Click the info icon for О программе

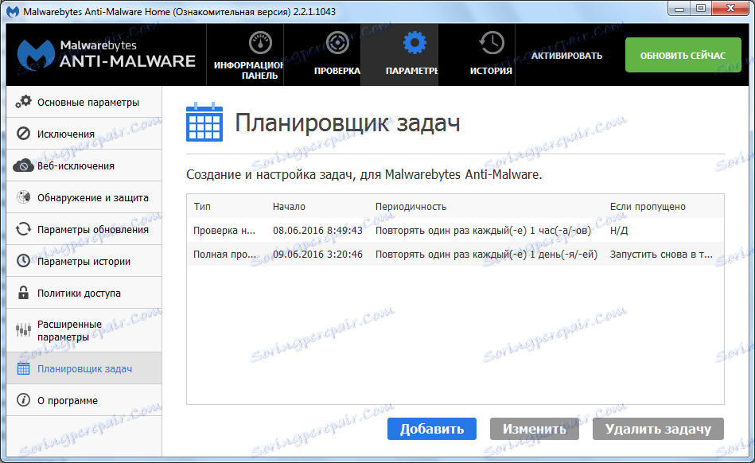[x=23, y=400]
